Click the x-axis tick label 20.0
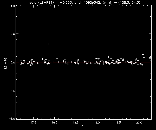Viewport: 156px width, 130px height. click(x=139, y=122)
